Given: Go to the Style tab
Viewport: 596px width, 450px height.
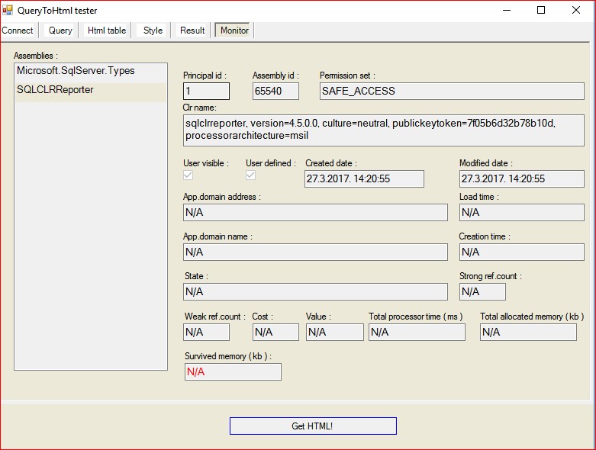Looking at the screenshot, I should (x=153, y=31).
